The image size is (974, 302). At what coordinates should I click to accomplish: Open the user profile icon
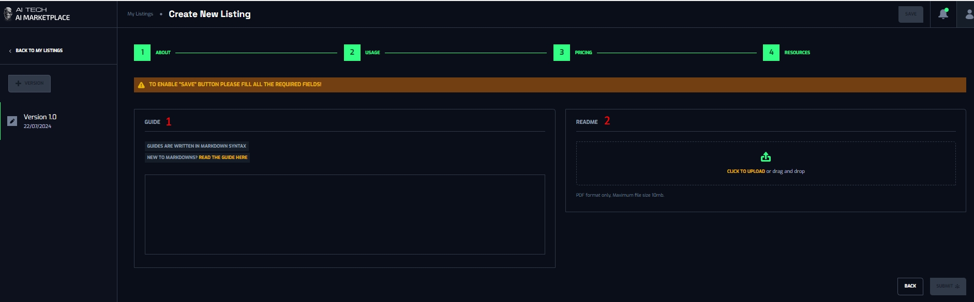(x=969, y=14)
